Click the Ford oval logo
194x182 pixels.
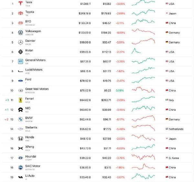point(20,81)
